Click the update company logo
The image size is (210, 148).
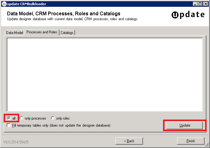(188, 15)
